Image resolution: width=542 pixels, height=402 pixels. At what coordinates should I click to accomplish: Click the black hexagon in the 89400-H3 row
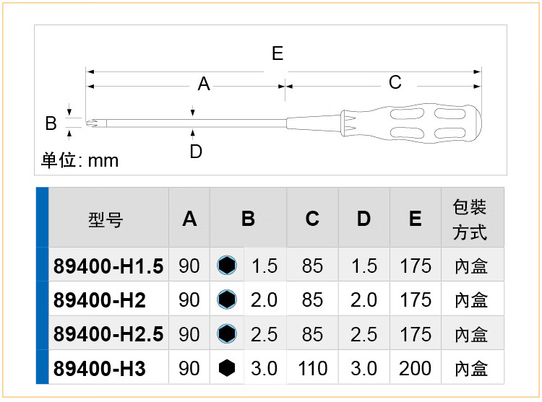pyautogui.click(x=227, y=368)
